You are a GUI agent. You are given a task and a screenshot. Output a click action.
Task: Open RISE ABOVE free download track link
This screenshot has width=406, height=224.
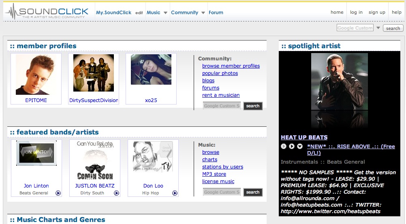(351, 150)
